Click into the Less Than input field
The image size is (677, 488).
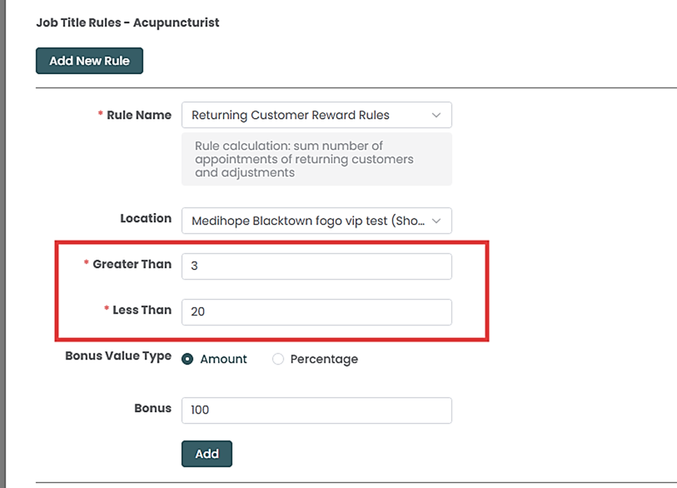(x=316, y=312)
